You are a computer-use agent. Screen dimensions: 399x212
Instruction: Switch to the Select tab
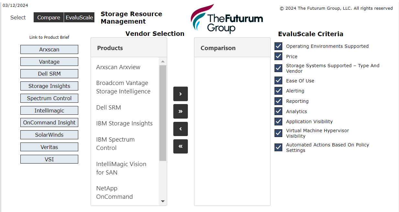18,17
